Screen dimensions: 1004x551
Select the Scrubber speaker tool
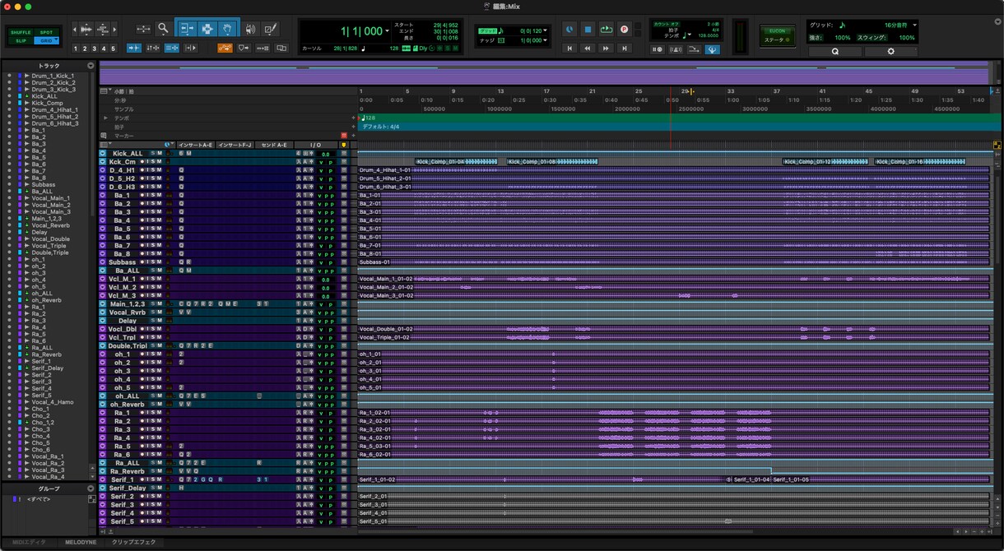[250, 29]
